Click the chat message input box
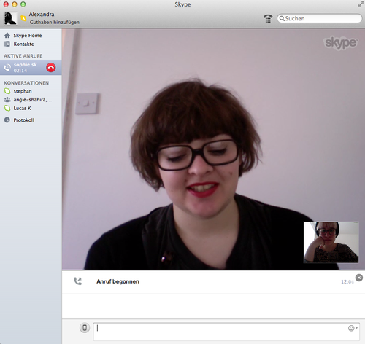Viewport: 365px width, 344px height. (226, 332)
